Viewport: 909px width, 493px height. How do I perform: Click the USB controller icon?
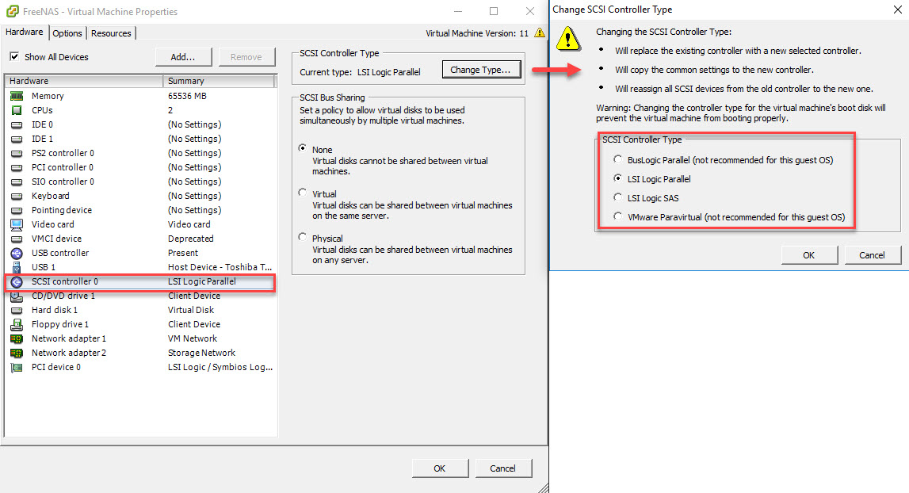tap(17, 253)
